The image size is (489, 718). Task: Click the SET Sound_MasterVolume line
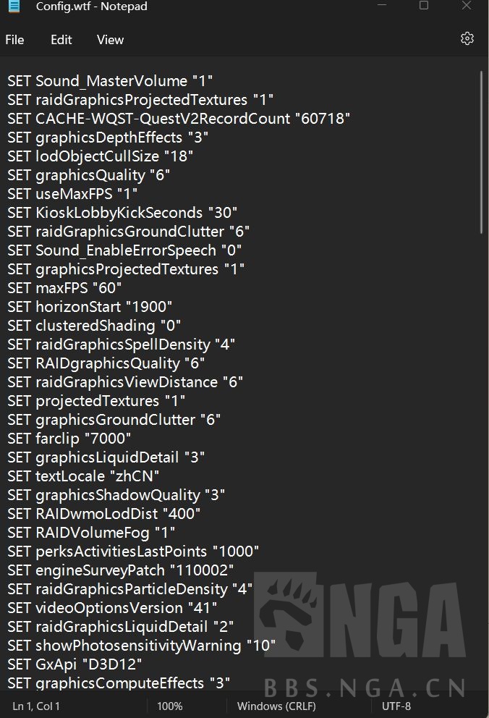(110, 81)
